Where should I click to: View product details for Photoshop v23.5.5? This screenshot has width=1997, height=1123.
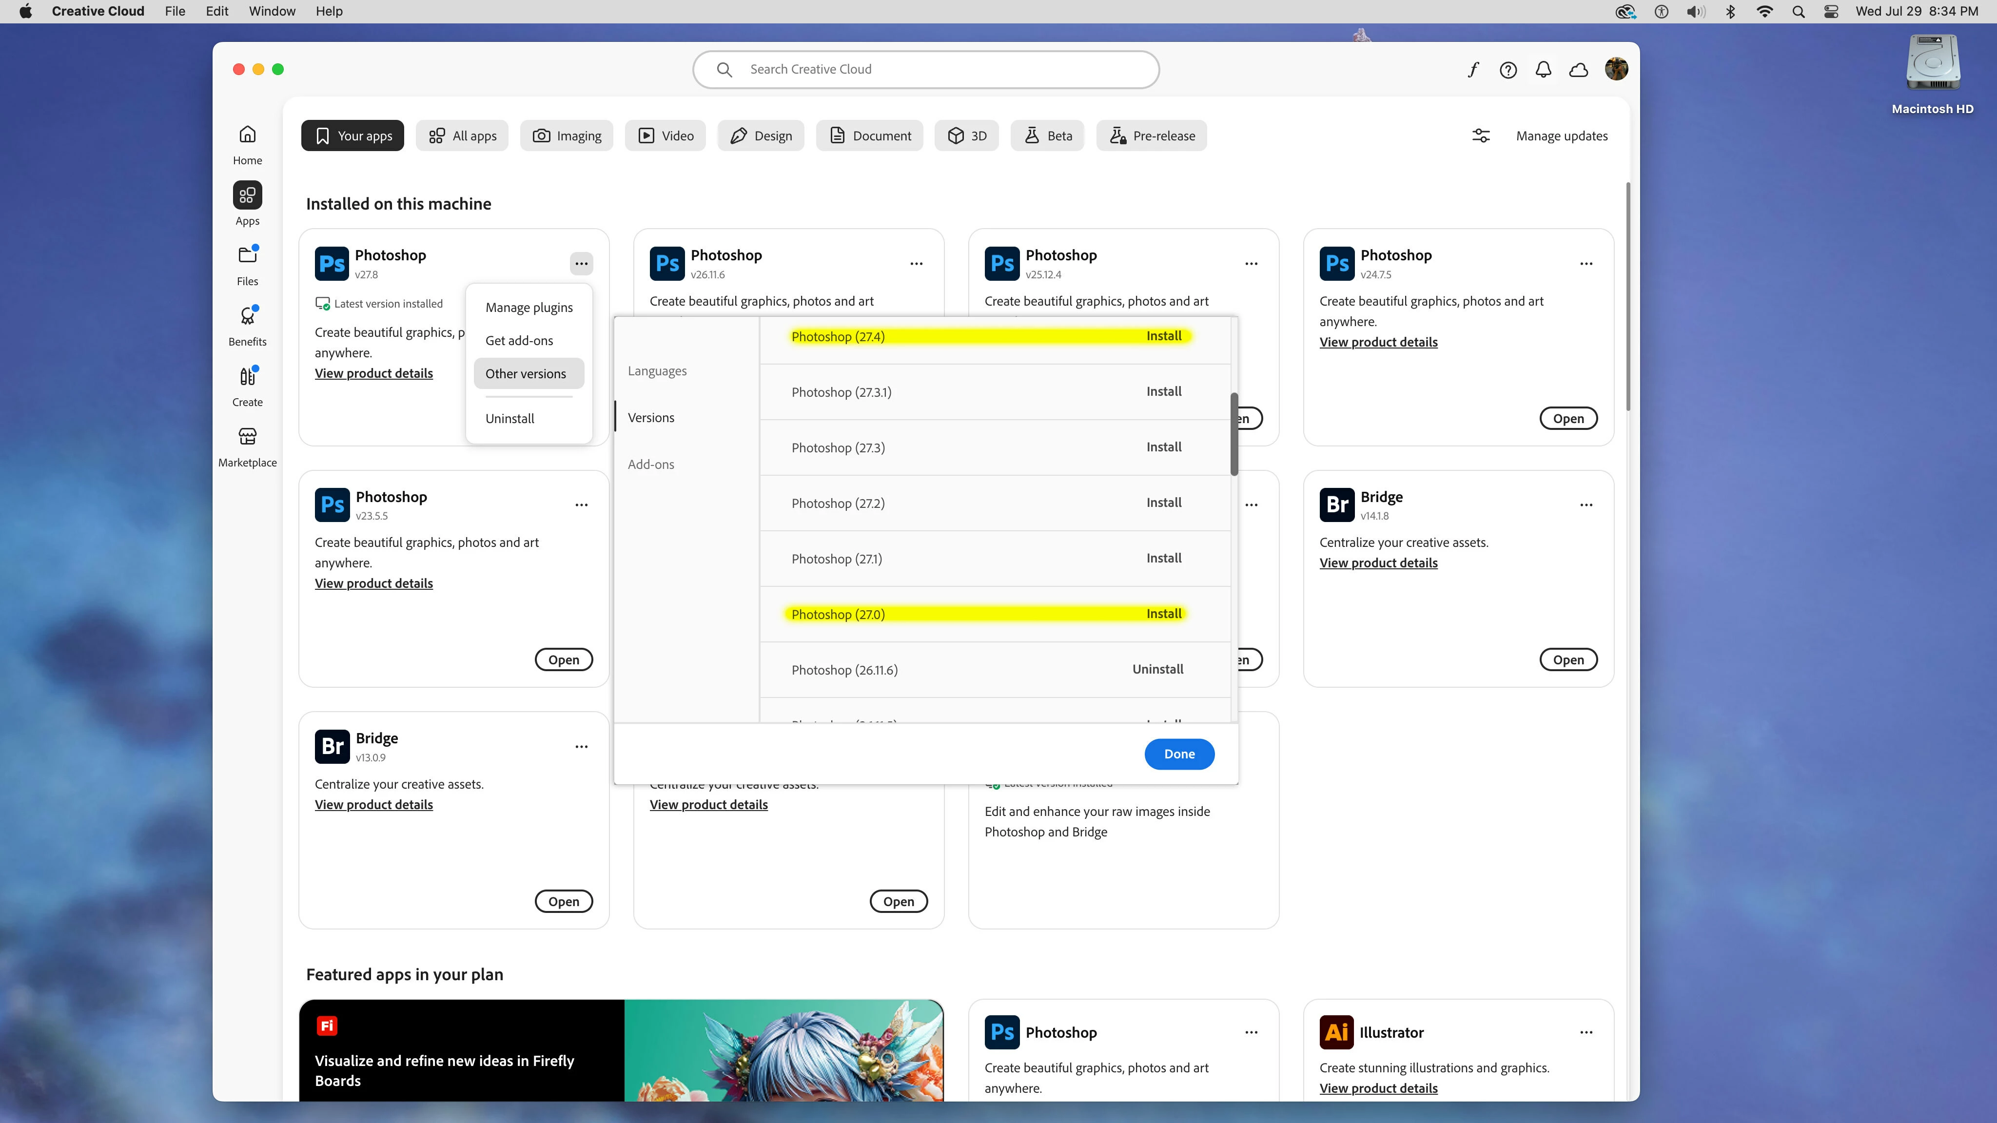click(373, 583)
